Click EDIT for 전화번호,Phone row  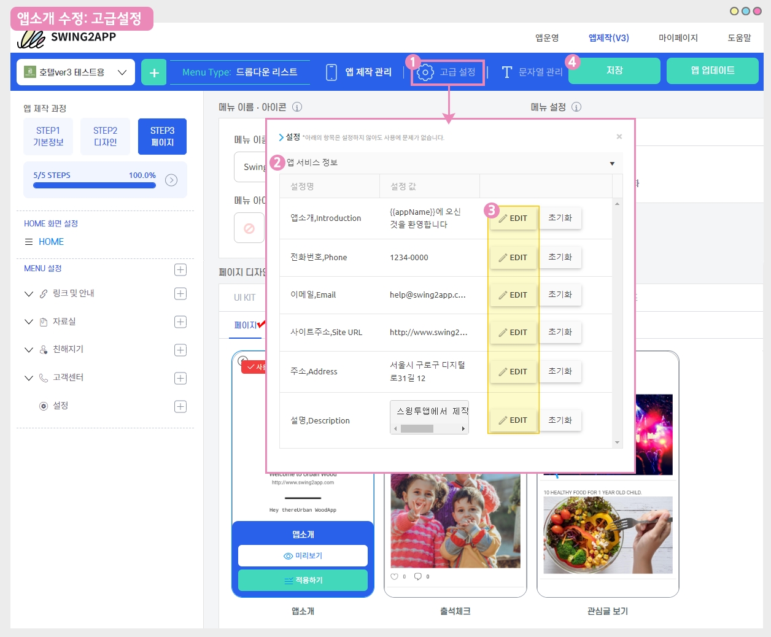[513, 258]
